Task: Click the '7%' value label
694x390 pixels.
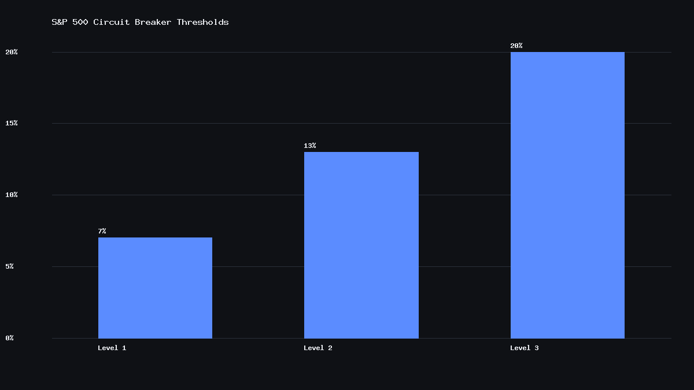Action: [102, 231]
